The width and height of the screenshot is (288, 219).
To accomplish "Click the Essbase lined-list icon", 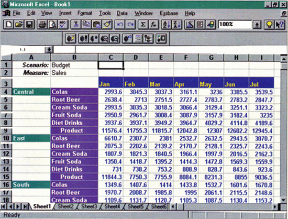I will [x=138, y=39].
